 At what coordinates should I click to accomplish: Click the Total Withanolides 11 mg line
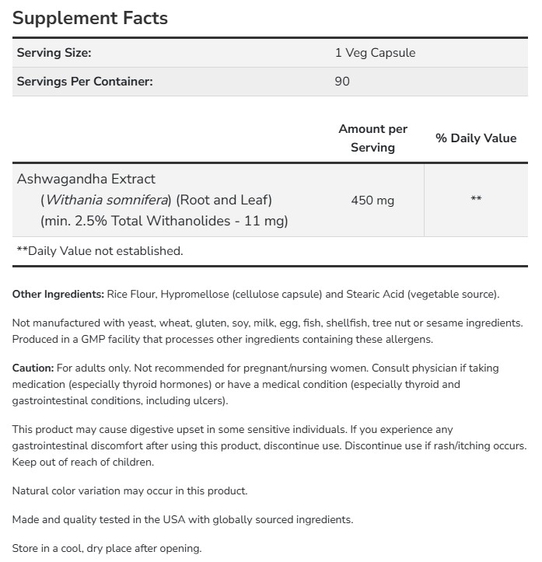[x=164, y=221]
